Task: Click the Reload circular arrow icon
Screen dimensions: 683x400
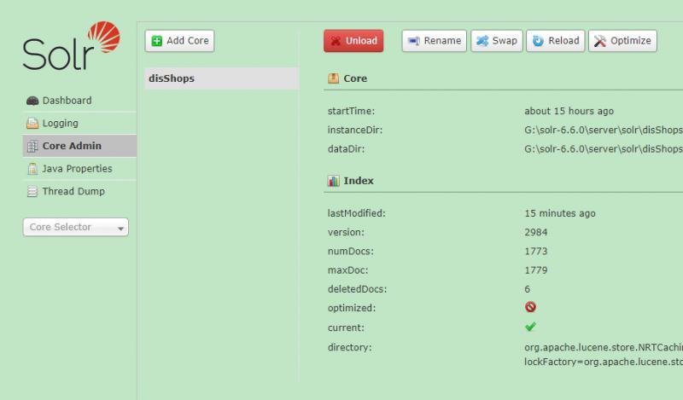Action: tap(538, 41)
